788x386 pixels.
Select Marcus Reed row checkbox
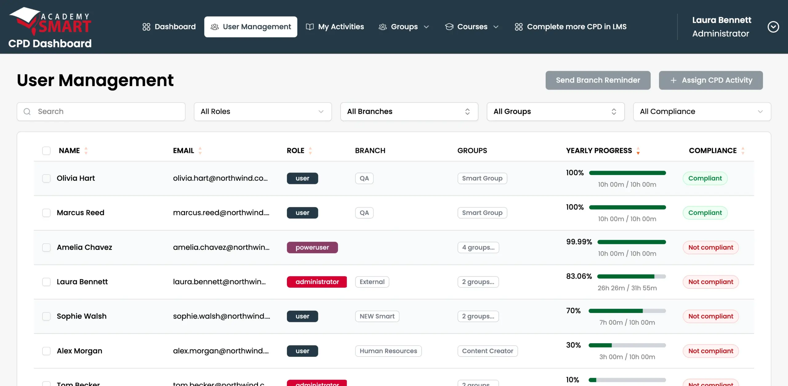click(x=46, y=213)
